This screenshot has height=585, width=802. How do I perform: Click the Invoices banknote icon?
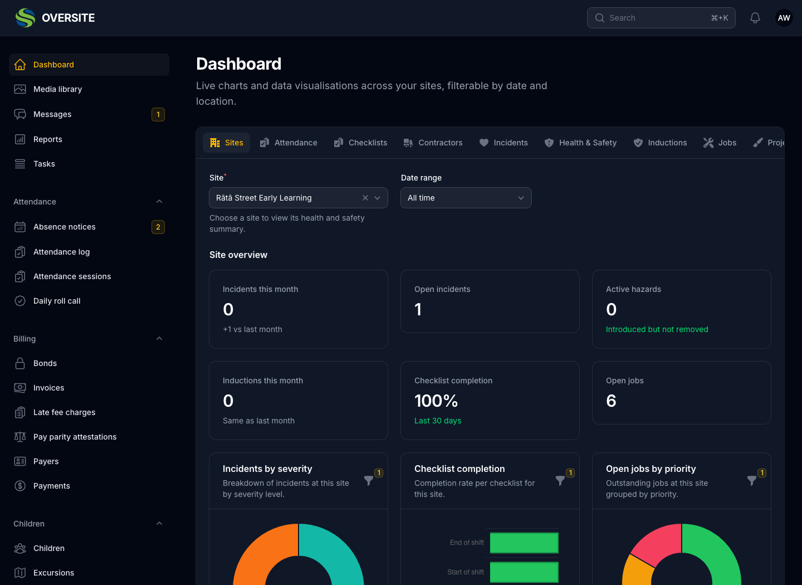[20, 388]
